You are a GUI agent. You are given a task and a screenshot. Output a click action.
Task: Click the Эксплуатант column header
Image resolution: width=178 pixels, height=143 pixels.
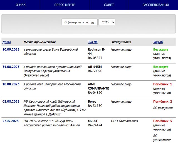coord(121,42)
